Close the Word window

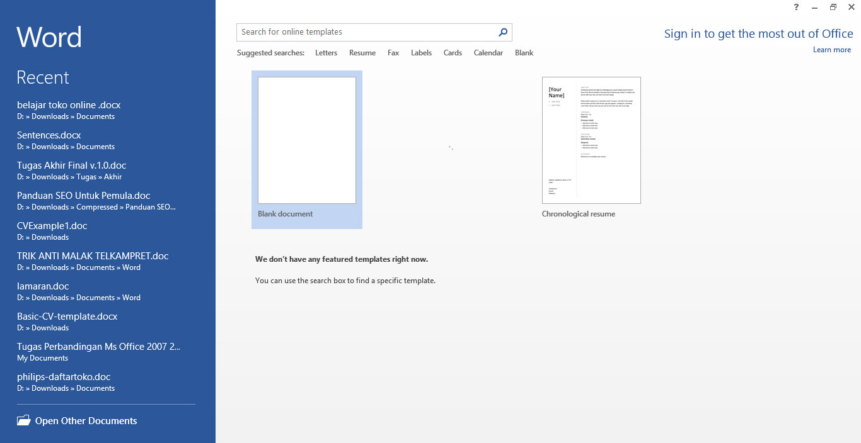851,7
